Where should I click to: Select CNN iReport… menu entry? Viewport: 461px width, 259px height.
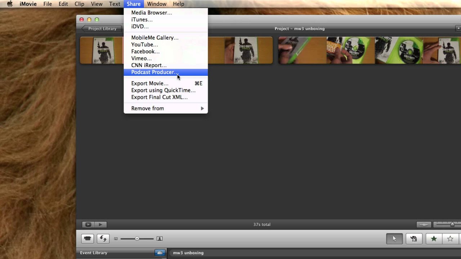[166, 65]
